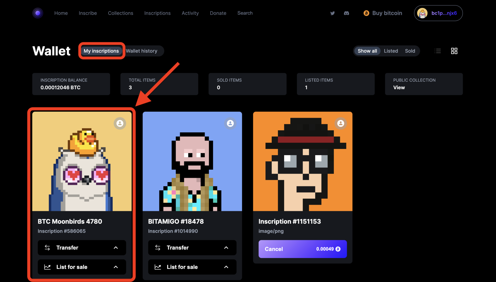The width and height of the screenshot is (496, 282).
Task: Open Search in the nav bar
Action: click(245, 13)
